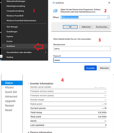Viewport: 114px width, 133px height.
Task: Click the small Ausführen title bar icon
Action: 54,3
